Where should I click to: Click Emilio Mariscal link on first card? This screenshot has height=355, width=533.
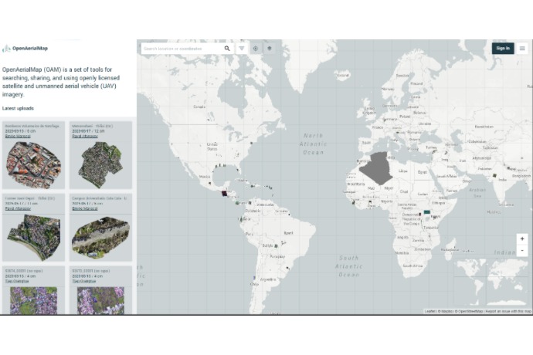[18, 137]
